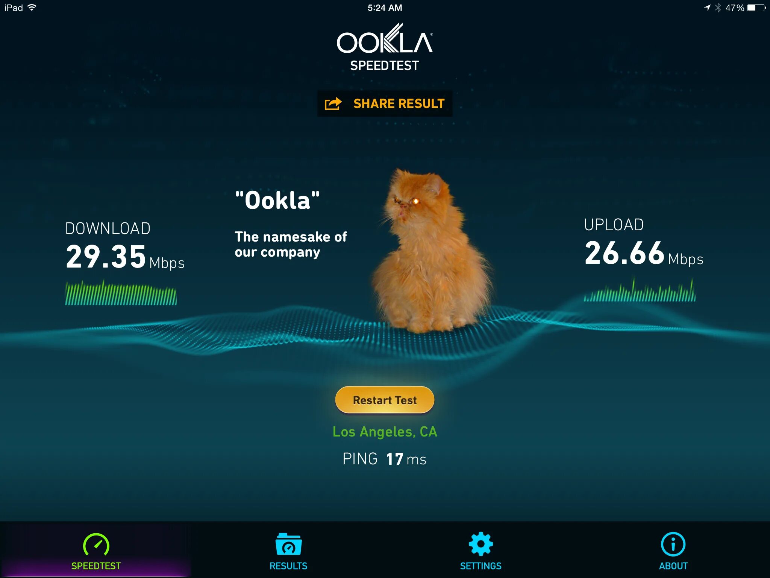Click the SHARE RESULT text
Screen dimensions: 770x578
(x=399, y=103)
